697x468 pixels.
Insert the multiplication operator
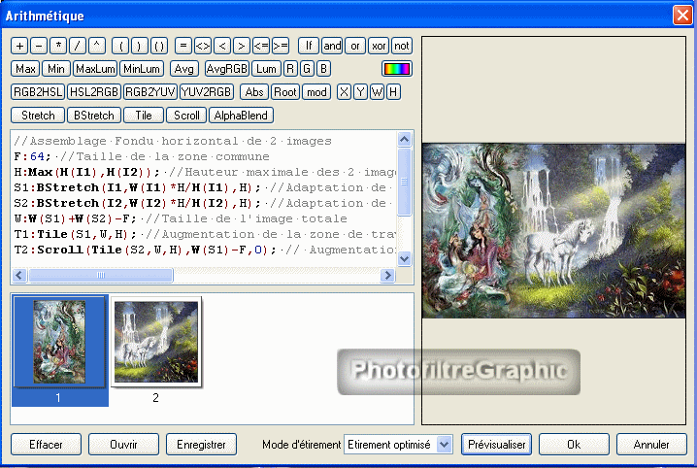pos(58,46)
